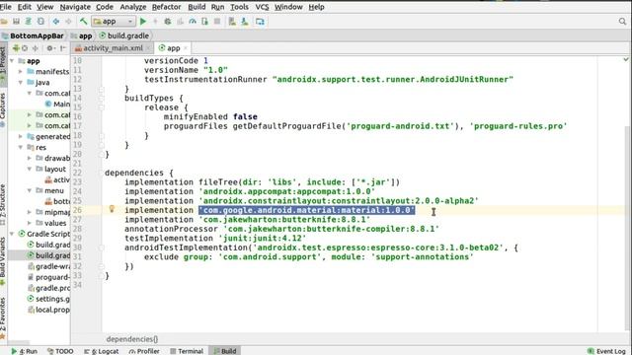This screenshot has height=355, width=632.
Task: Open the Favorites side panel
Action: [3, 318]
